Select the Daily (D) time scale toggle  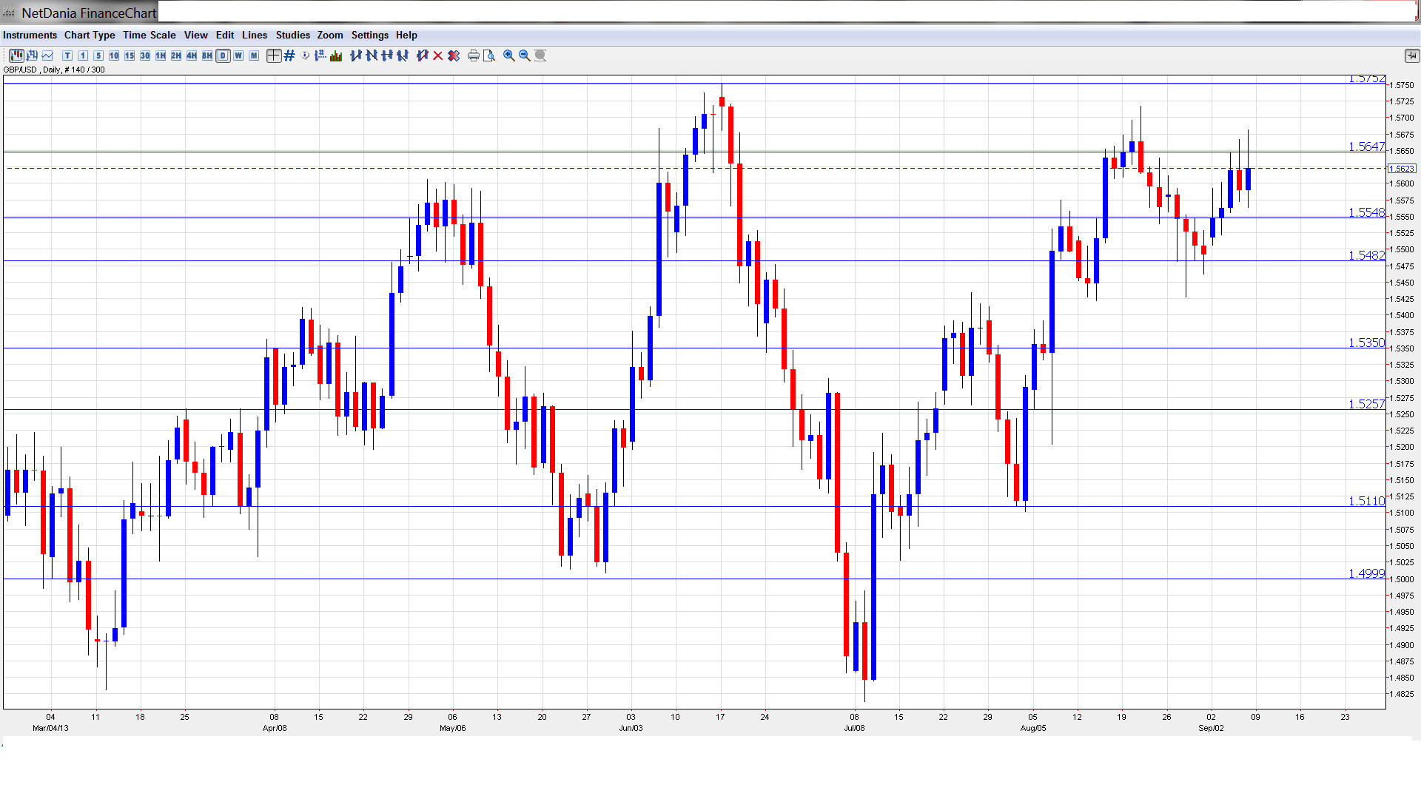(x=223, y=55)
